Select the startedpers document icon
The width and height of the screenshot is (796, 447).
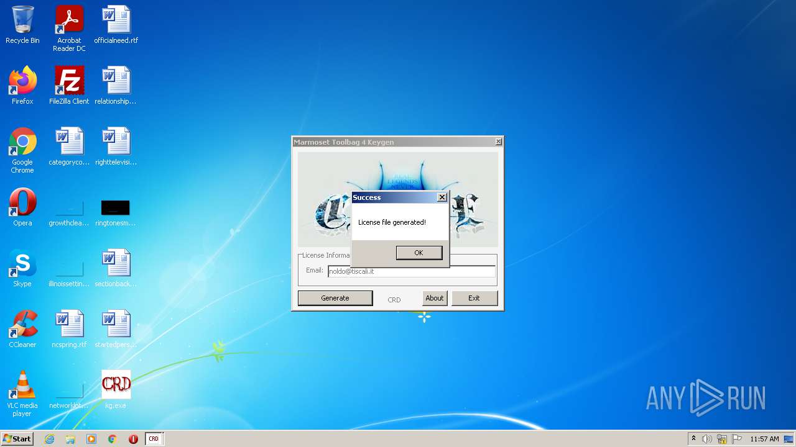point(116,329)
